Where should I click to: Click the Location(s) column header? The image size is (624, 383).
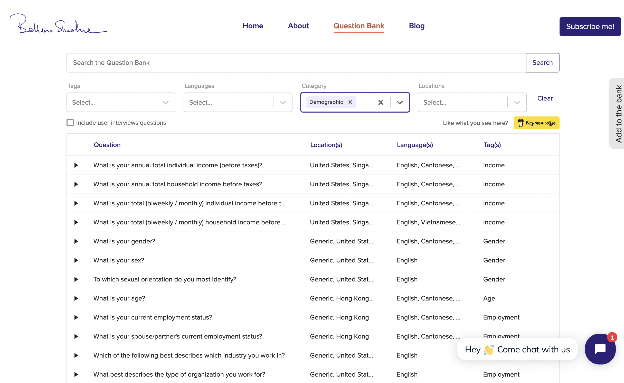point(326,145)
